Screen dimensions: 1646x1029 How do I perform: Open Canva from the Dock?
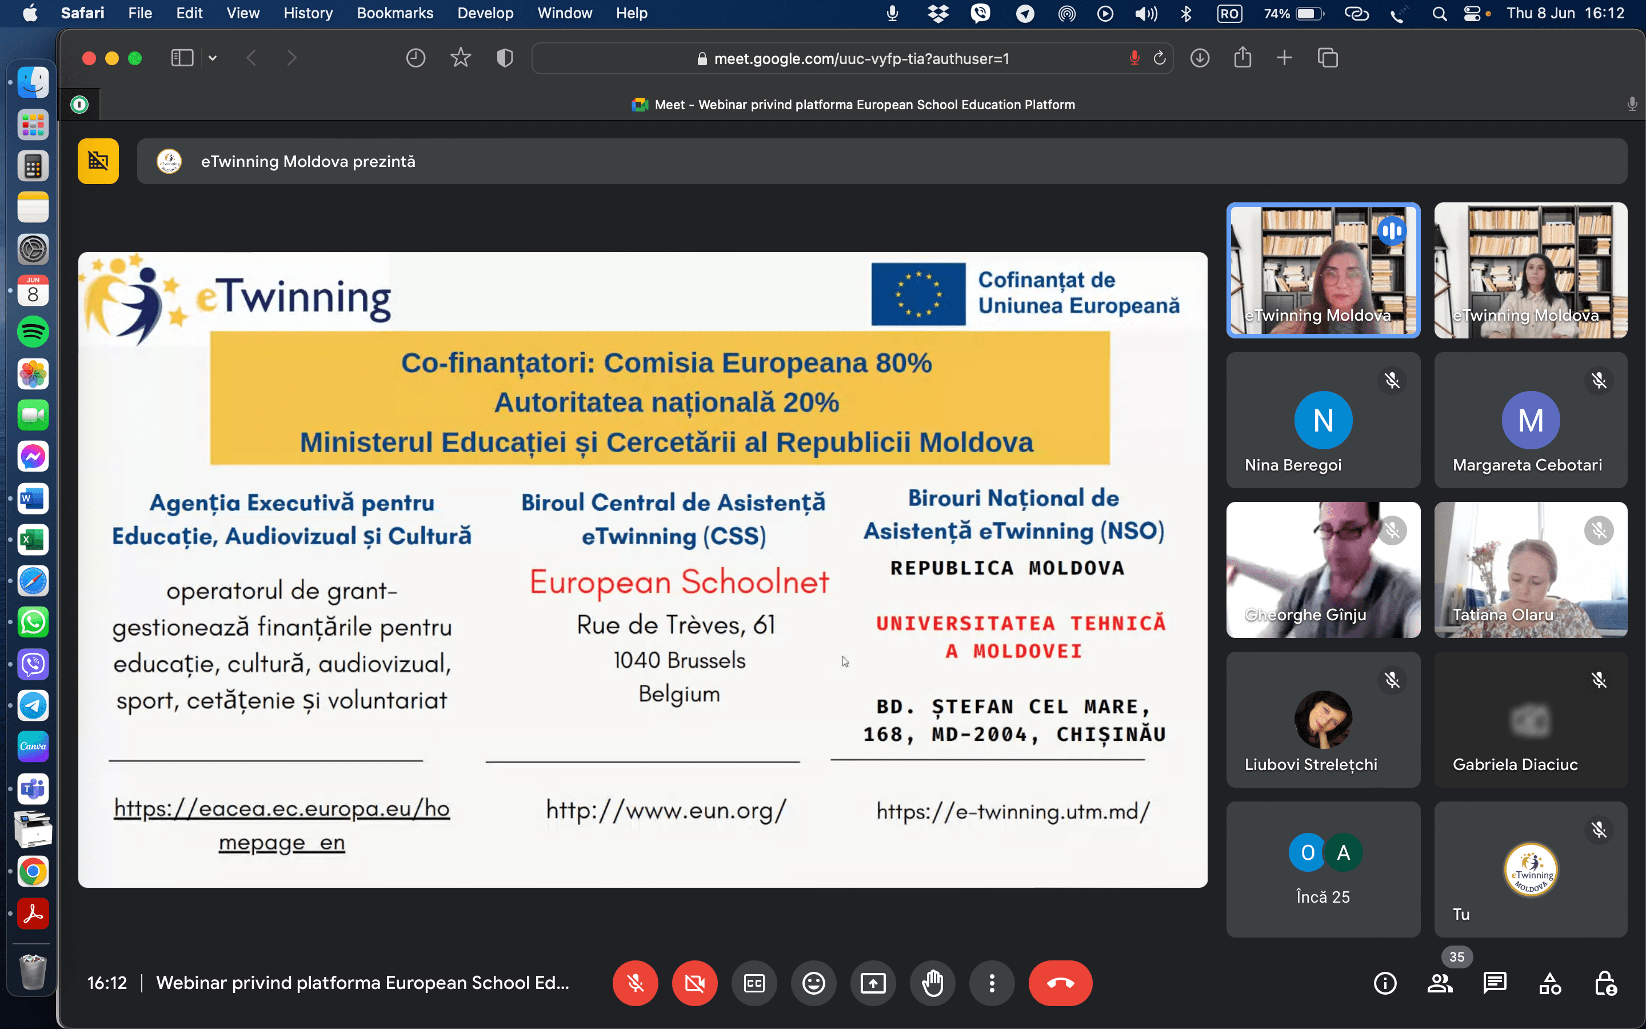coord(33,747)
